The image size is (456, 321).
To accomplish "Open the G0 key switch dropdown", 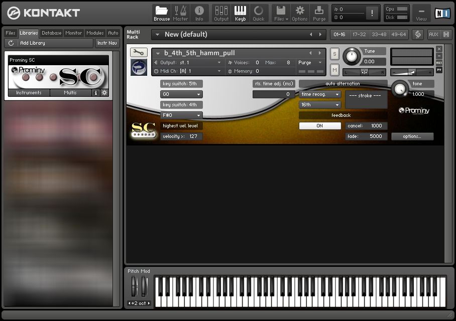I will [181, 94].
